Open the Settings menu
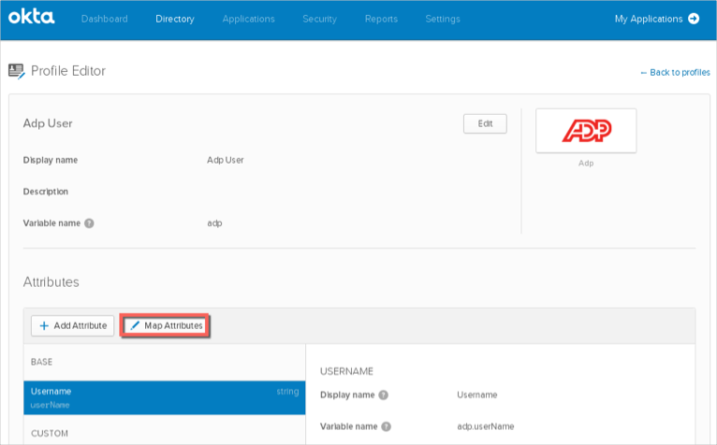The image size is (717, 445). (442, 19)
